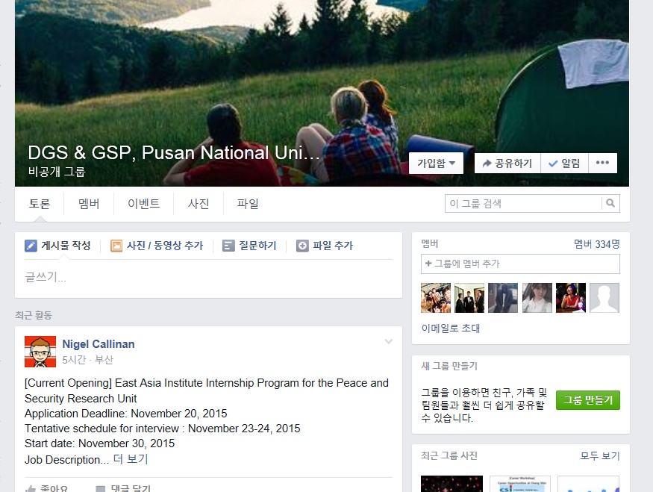Open the fifth member thumbnail in red top

571,298
